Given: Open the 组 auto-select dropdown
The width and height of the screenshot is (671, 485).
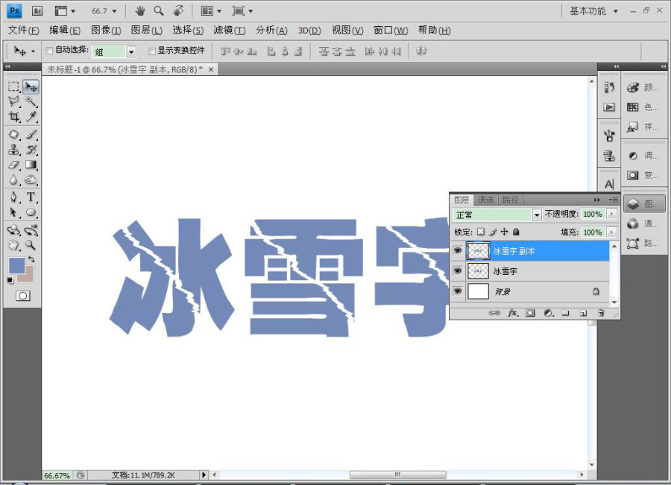Looking at the screenshot, I should [114, 51].
